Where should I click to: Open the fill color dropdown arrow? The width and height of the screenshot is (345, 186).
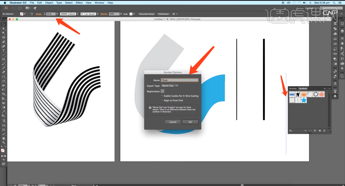pos(25,14)
